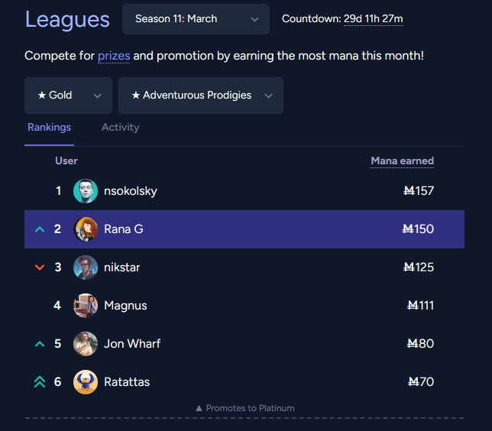Follow the prizes link
492x431 pixels.
tap(114, 56)
